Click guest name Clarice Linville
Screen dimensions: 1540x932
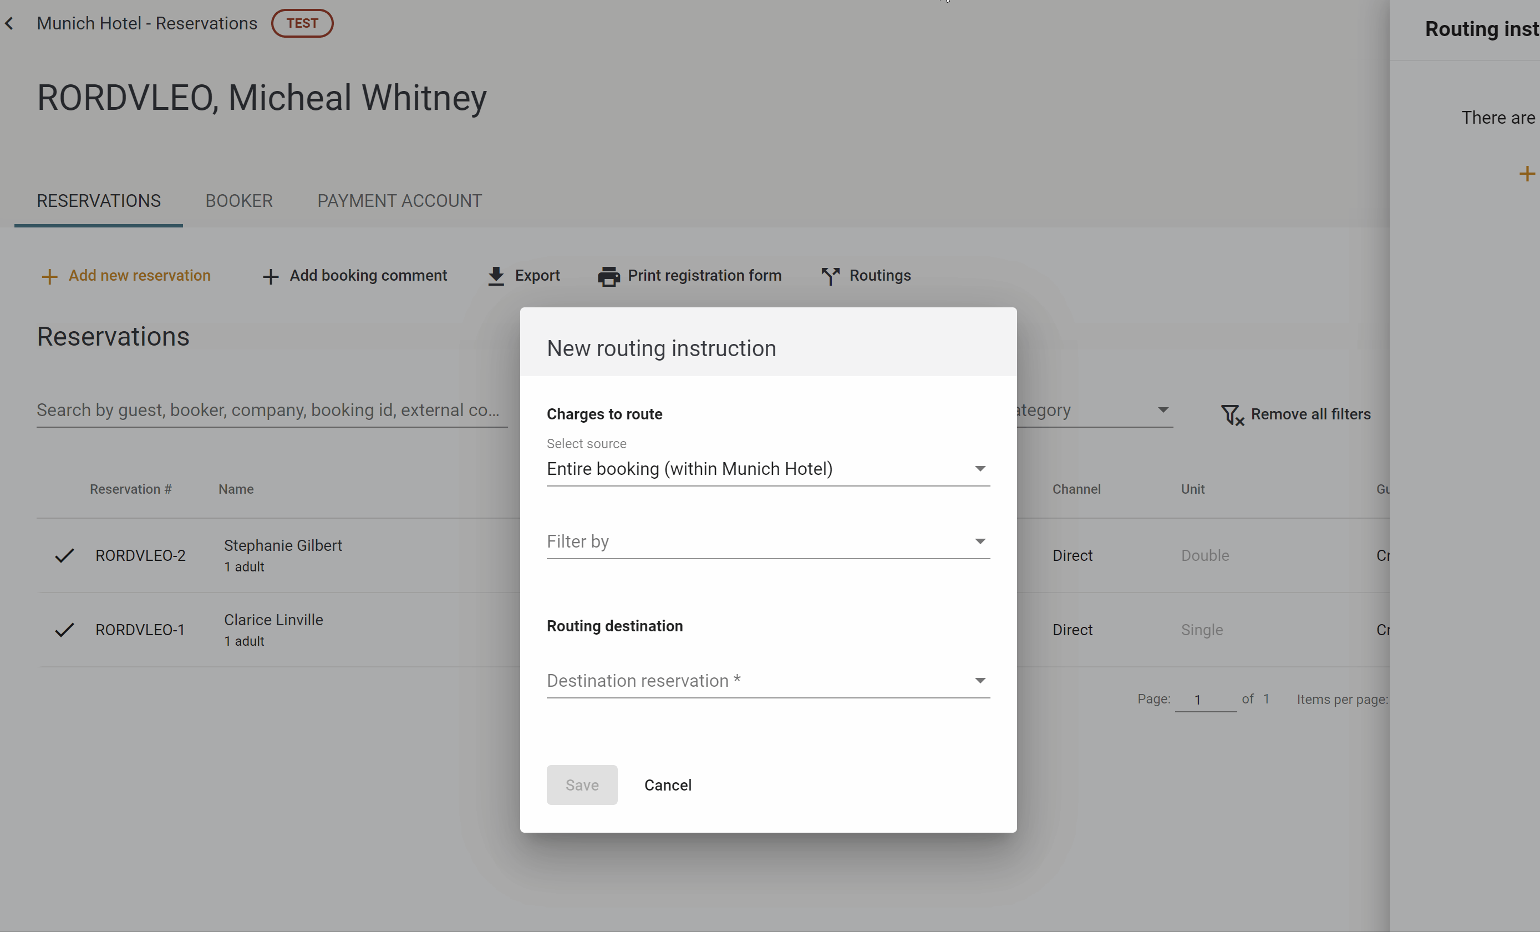pyautogui.click(x=273, y=620)
